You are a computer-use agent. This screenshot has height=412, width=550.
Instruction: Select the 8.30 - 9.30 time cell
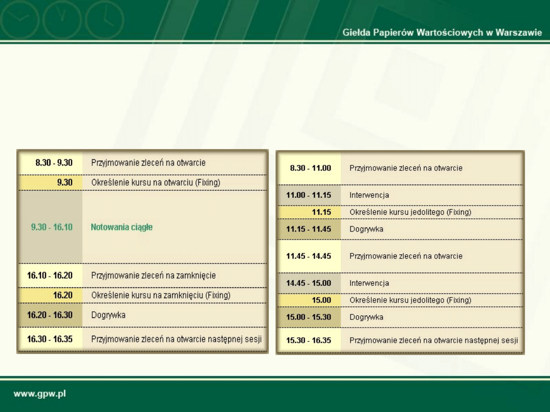tap(53, 163)
